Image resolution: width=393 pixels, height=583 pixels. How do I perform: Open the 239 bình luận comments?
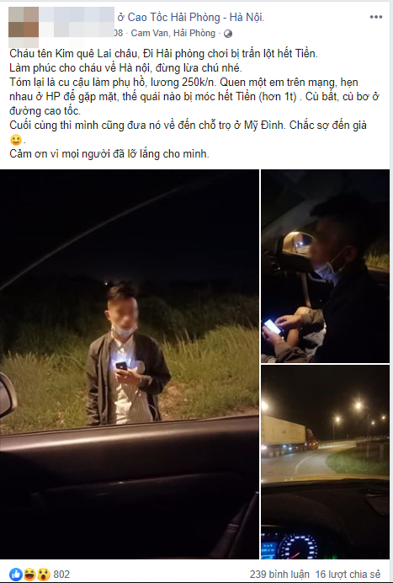point(279,575)
